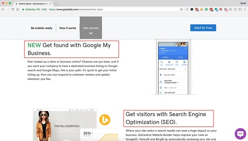Screen dimensions: 248x141
Task: Click the Bing logo badge
Action: (x=105, y=120)
